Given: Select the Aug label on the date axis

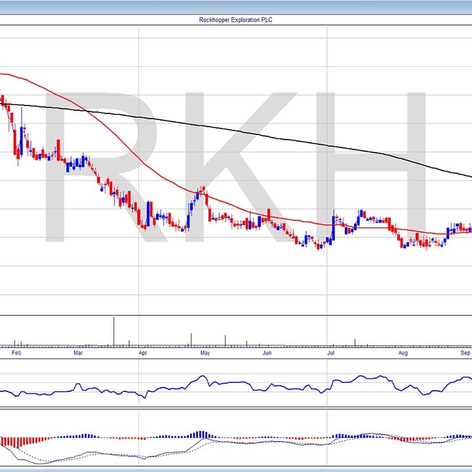Looking at the screenshot, I should coord(403,353).
